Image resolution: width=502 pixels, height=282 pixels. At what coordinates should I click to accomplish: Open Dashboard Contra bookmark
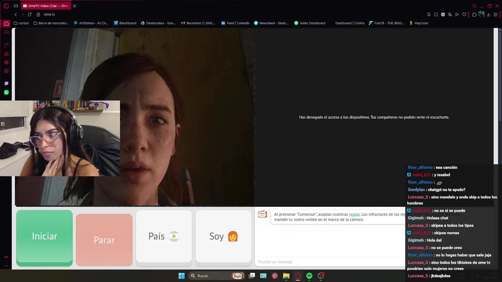[347, 23]
